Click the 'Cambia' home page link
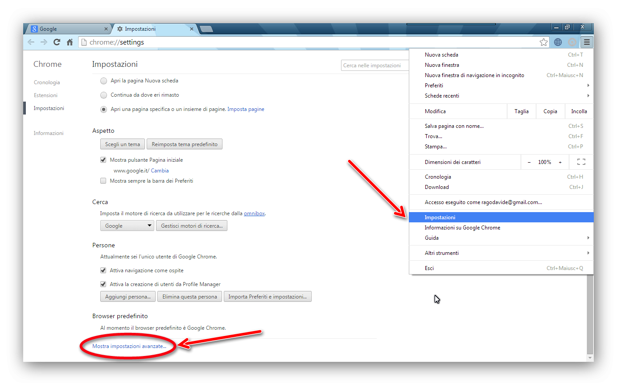617x385 pixels. [x=160, y=171]
